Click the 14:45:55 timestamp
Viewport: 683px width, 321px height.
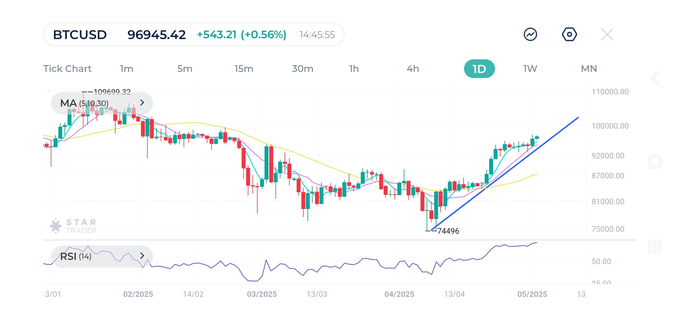pos(317,34)
